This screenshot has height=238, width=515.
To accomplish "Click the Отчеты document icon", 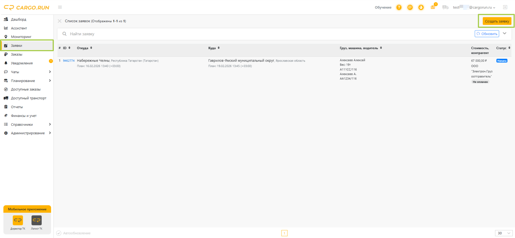I will tap(6, 107).
